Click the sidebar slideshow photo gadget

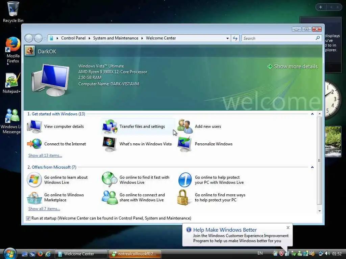333,141
